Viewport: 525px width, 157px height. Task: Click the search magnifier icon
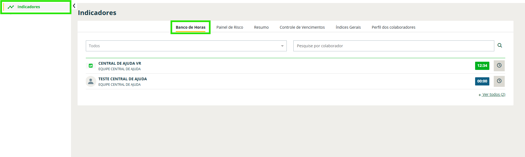pos(500,46)
